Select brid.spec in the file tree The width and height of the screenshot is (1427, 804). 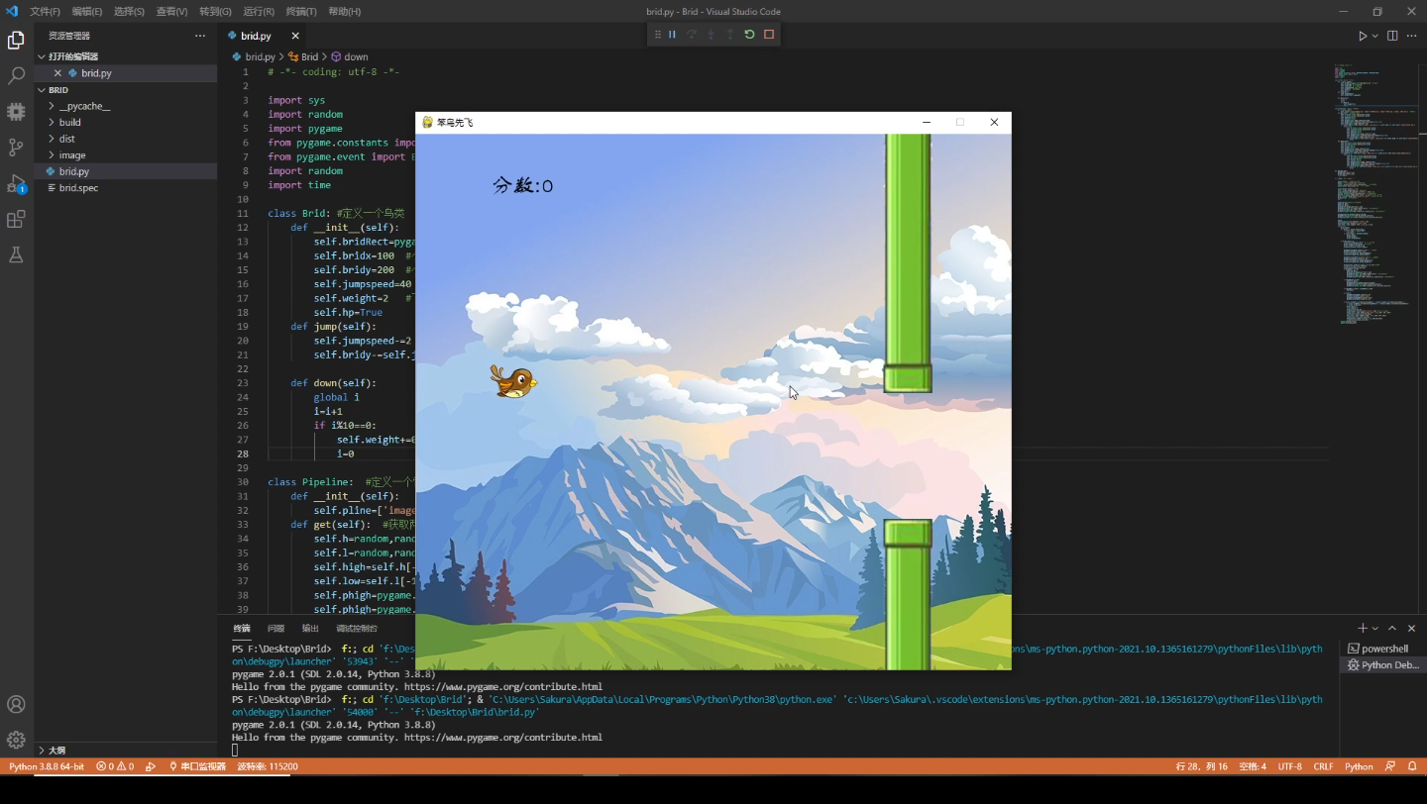click(x=126, y=187)
